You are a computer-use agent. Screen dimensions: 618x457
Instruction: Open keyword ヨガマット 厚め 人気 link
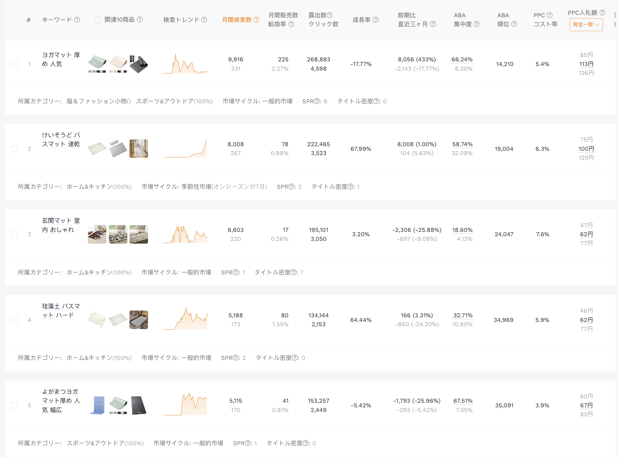(61, 59)
